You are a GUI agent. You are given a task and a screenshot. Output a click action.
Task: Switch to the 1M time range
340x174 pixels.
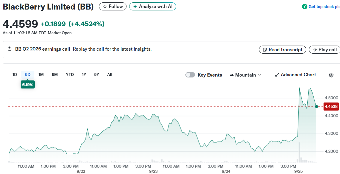coord(41,74)
